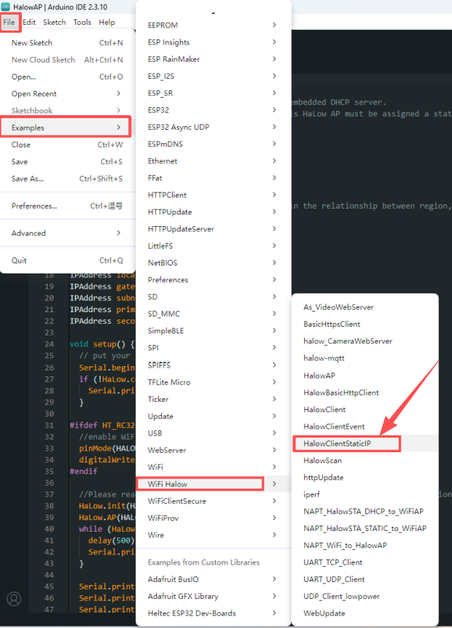Select the HalowBasicHttpClient example
This screenshot has height=628, width=452.
coord(365,392)
